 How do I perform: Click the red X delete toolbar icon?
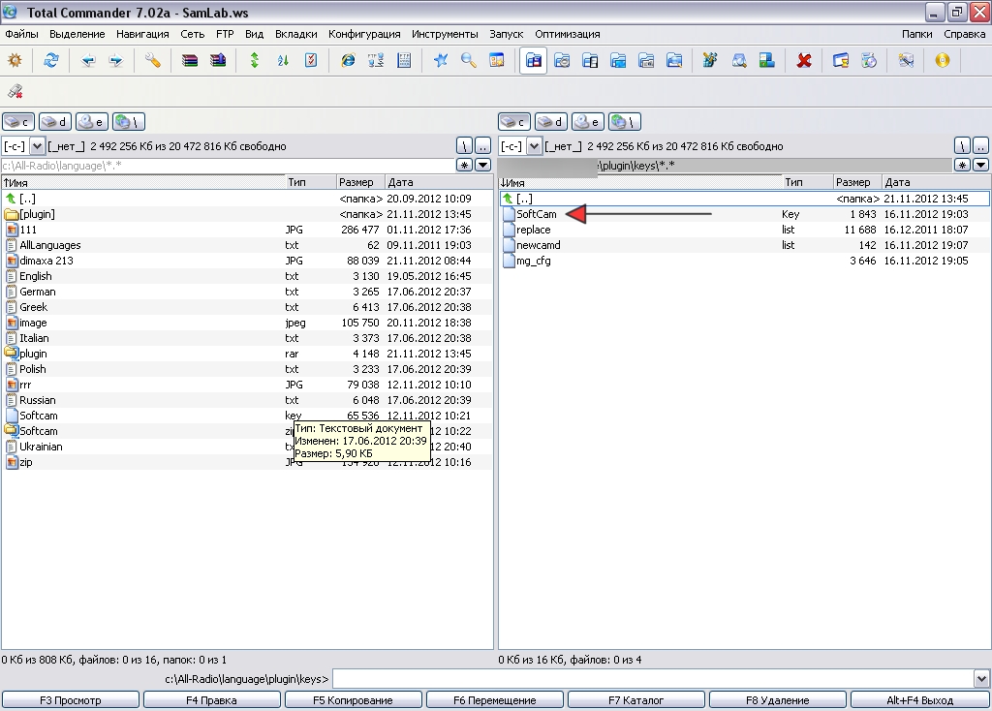tap(803, 61)
